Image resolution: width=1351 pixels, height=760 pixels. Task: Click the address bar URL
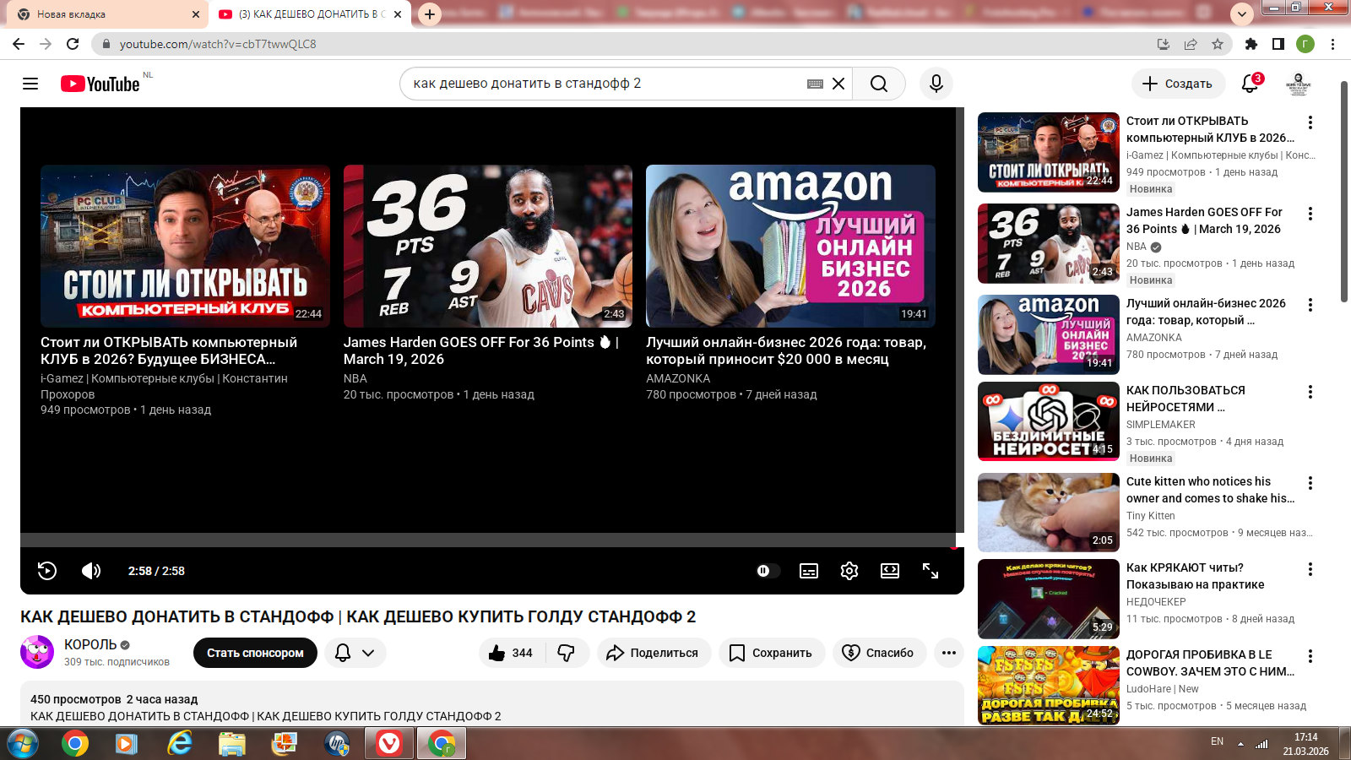(218, 44)
